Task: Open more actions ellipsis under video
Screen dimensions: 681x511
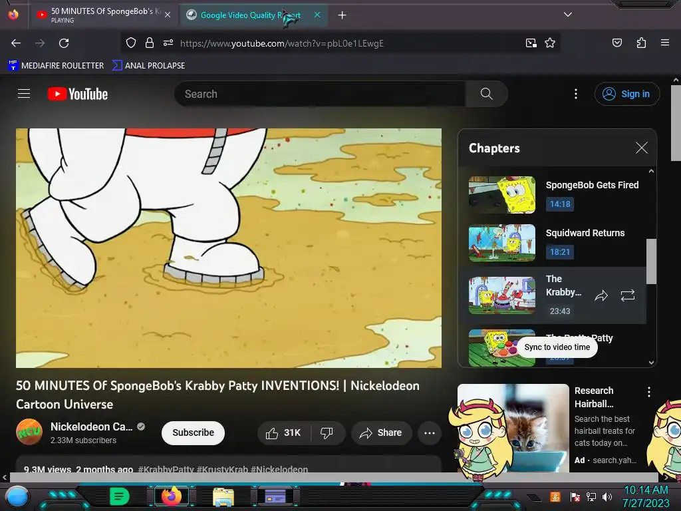Action: (x=430, y=432)
